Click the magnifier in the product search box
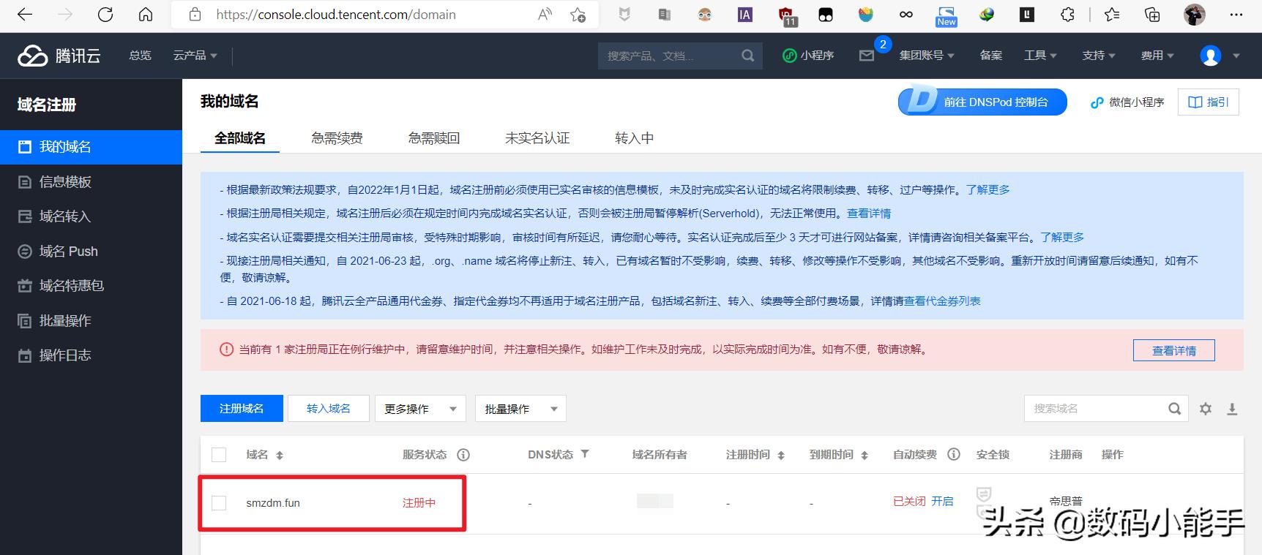The image size is (1262, 555). 747,56
